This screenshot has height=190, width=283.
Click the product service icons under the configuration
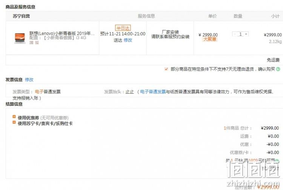34,43
